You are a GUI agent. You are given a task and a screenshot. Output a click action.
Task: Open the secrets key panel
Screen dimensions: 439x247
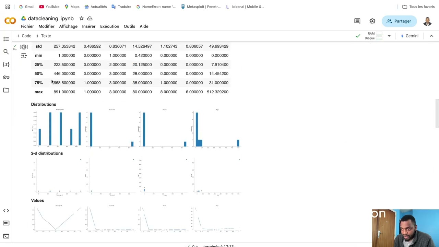[6, 77]
